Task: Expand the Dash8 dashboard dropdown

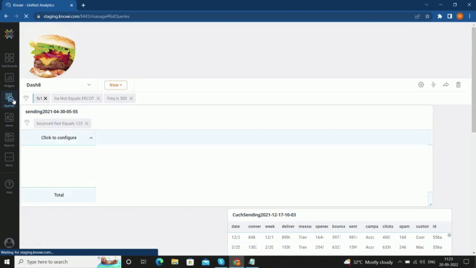Action: coord(89,85)
